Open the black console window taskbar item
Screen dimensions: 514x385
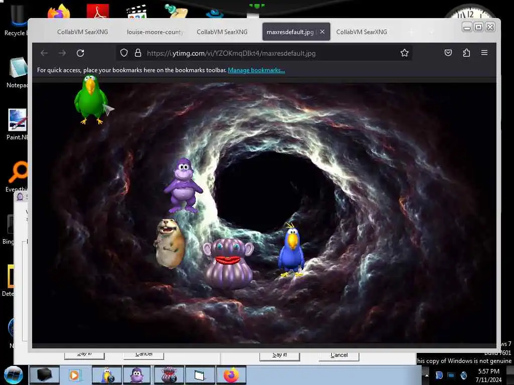45,375
